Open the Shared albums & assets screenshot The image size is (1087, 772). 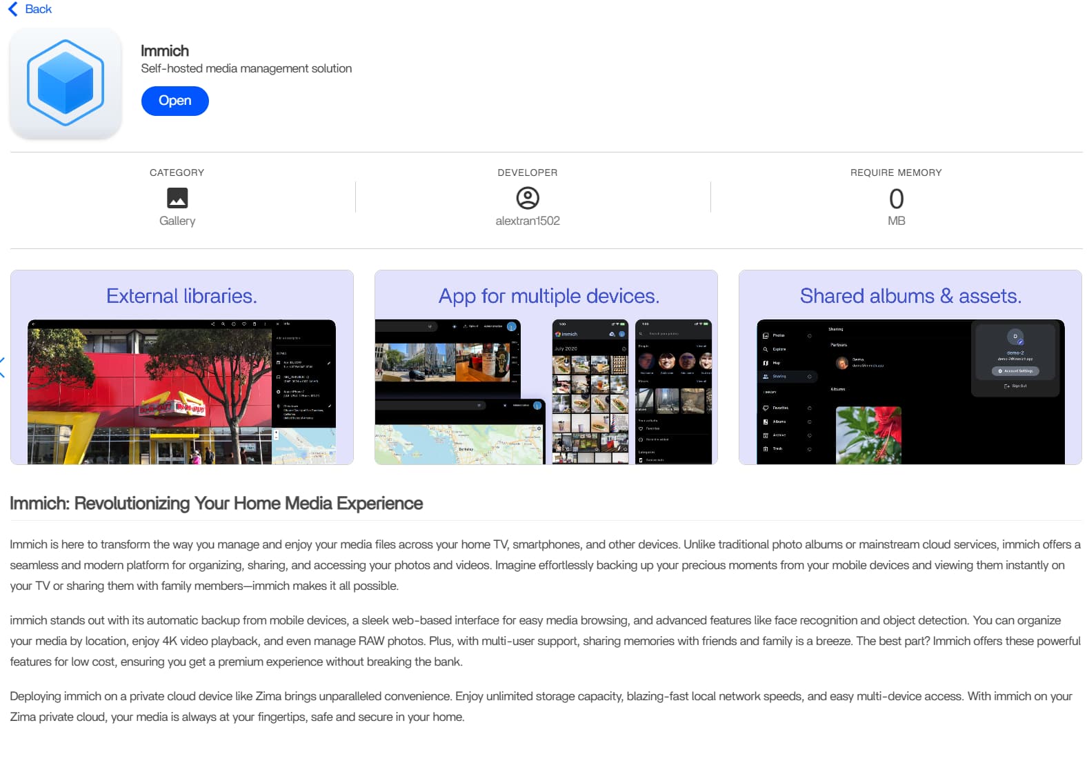pos(910,367)
